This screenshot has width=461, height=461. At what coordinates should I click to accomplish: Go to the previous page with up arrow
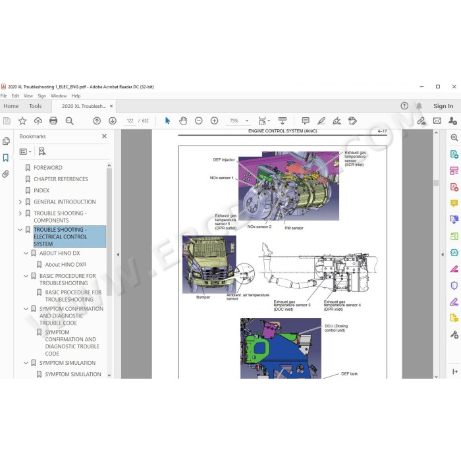pyautogui.click(x=97, y=121)
